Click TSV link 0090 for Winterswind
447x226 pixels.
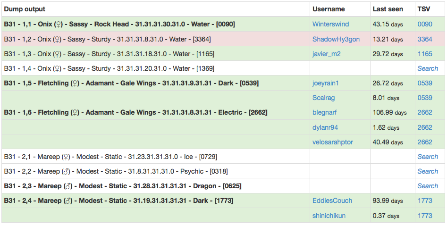pyautogui.click(x=424, y=24)
